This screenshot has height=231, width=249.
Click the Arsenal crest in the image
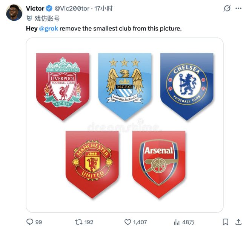tap(158, 163)
